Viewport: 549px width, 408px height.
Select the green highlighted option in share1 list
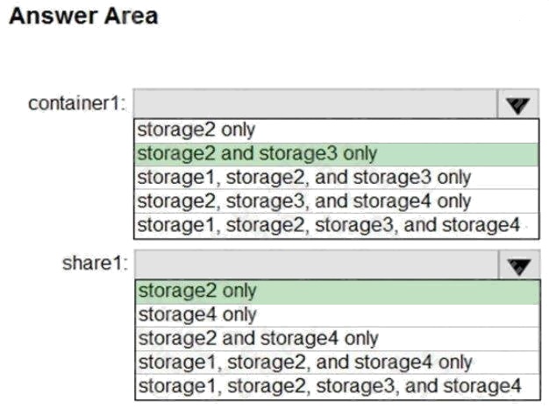pos(335,290)
